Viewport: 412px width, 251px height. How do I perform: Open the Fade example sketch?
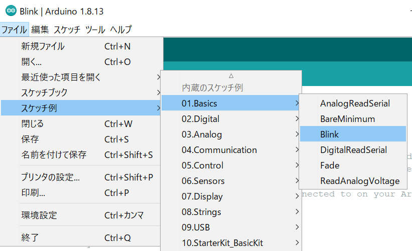[x=353, y=165]
